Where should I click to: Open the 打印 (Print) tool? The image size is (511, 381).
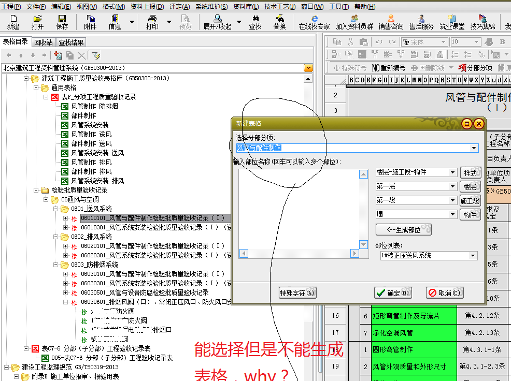click(x=152, y=22)
